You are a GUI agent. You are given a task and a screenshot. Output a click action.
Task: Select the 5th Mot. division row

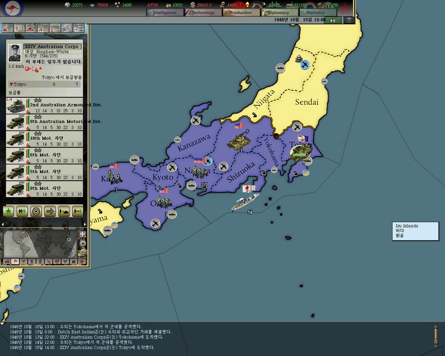[45, 172]
